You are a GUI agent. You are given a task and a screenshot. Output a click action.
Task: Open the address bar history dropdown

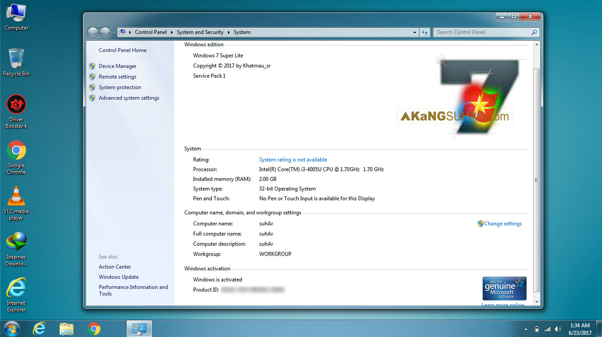click(415, 32)
